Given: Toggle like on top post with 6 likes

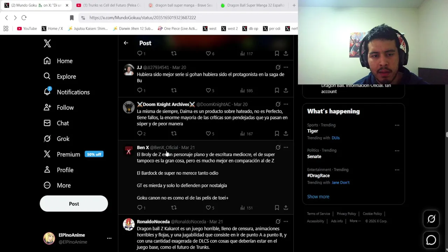Looking at the screenshot, I should pyautogui.click(x=210, y=54).
